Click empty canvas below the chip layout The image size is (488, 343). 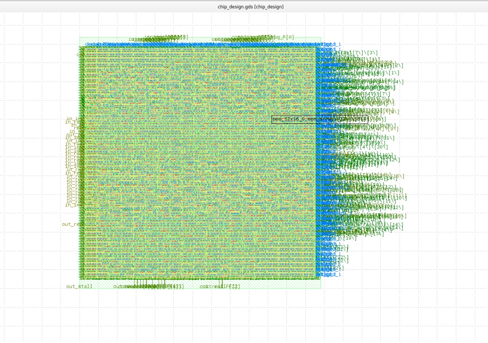[244, 316]
